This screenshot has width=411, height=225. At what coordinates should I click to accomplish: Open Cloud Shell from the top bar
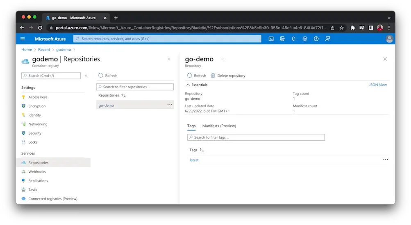pos(271,39)
